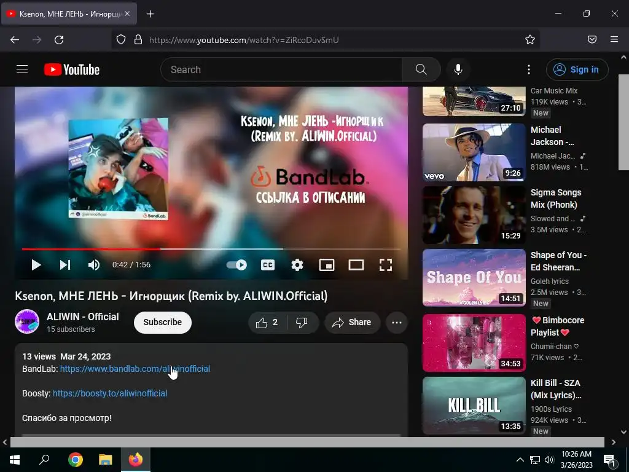
Task: Open Kill Bill - SZA thumbnail
Action: tap(474, 406)
